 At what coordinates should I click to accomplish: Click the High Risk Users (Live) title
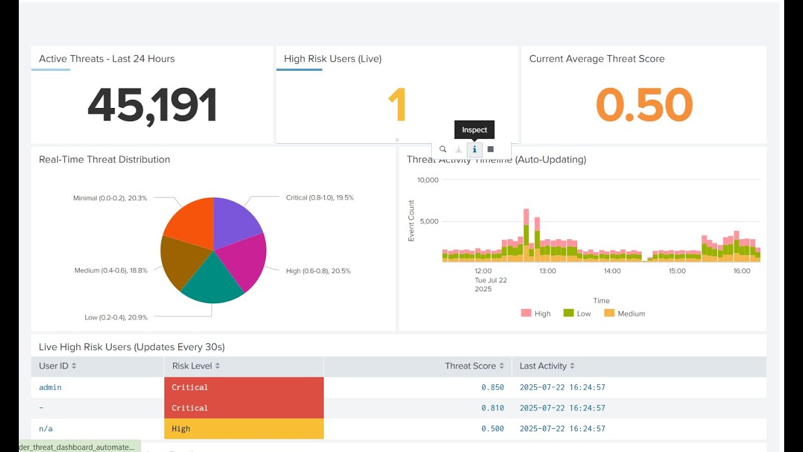pyautogui.click(x=332, y=59)
